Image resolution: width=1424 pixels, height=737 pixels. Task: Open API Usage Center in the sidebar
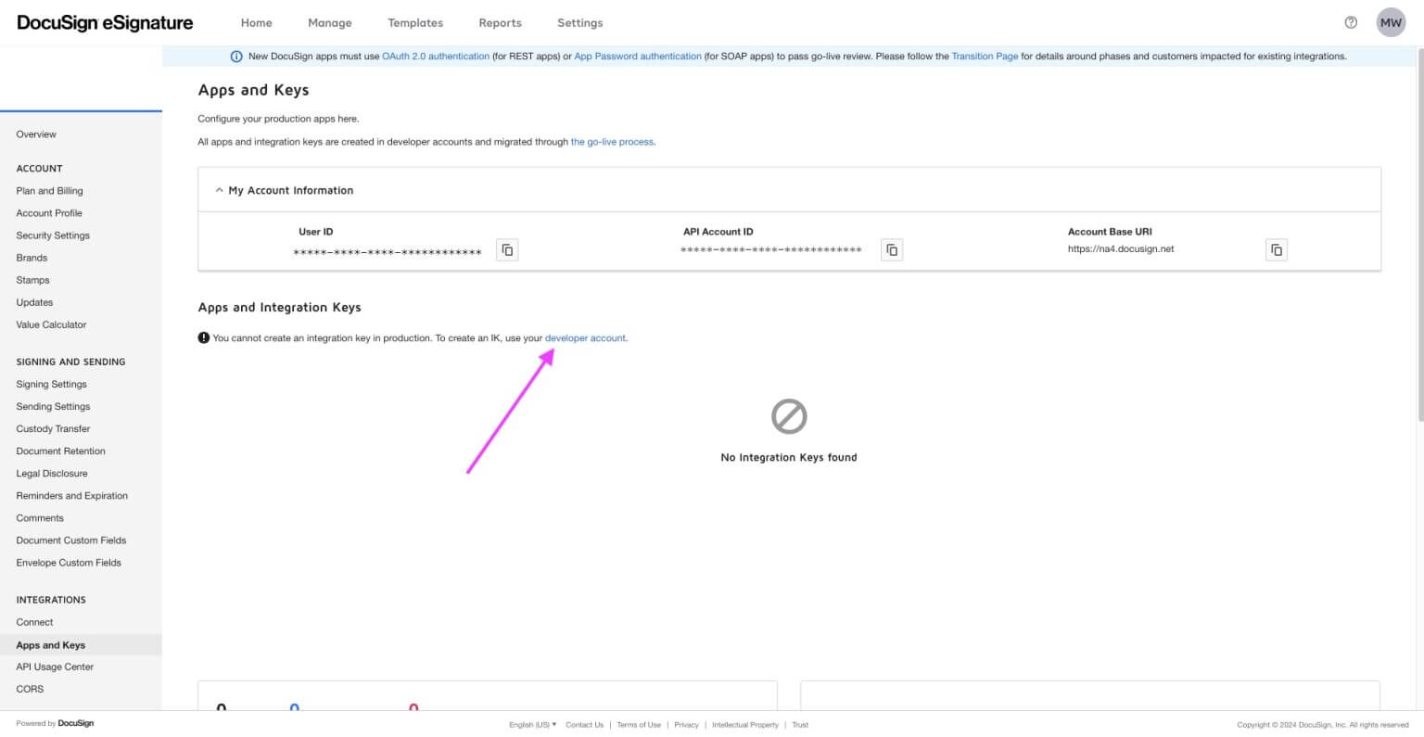(55, 667)
